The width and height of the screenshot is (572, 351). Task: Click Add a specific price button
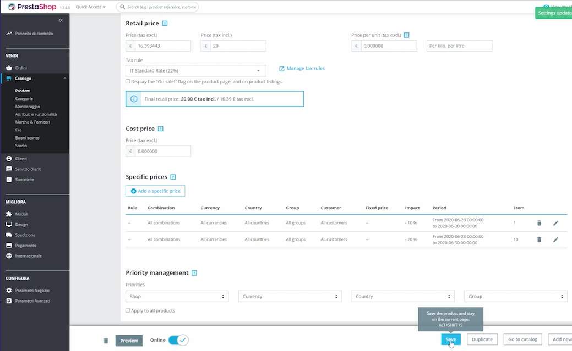[x=155, y=191]
